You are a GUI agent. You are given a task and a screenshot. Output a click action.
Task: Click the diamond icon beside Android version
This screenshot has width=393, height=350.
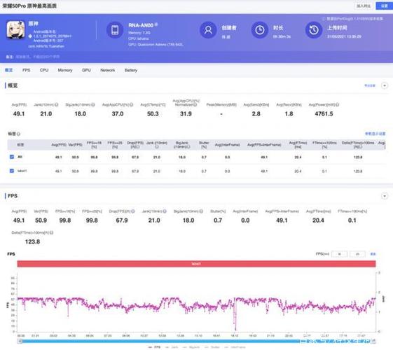(30, 36)
